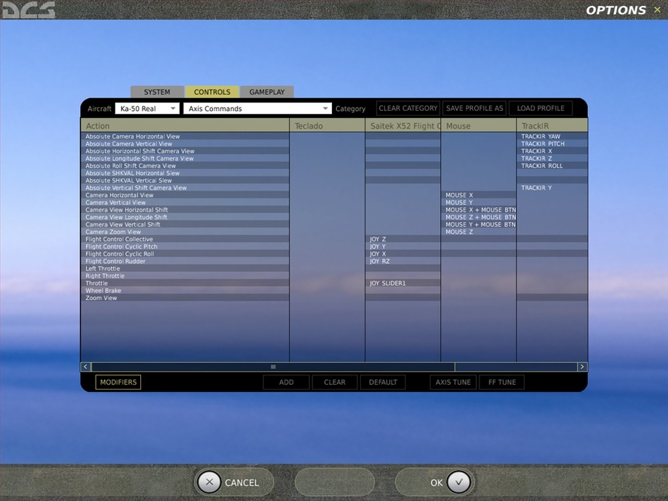Click ADD to create a new binding

[285, 382]
